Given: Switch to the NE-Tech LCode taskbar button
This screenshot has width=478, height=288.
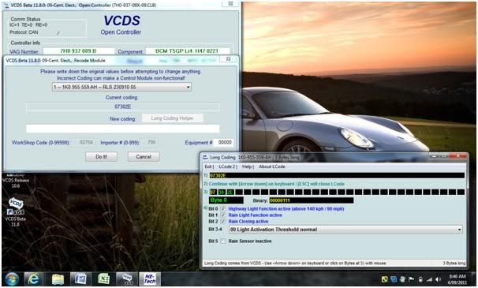Looking at the screenshot, I should pyautogui.click(x=150, y=279).
